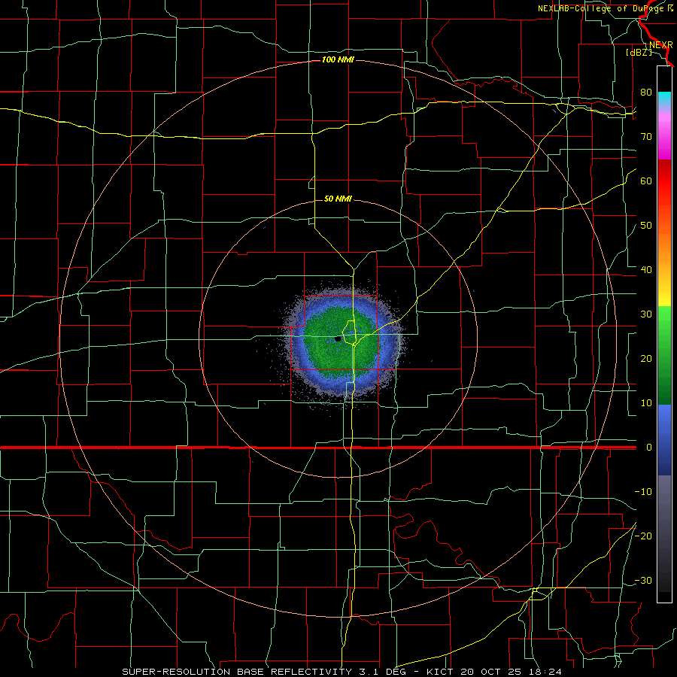Click the cyan top segment of the color bar
677x677 pixels.
click(x=664, y=98)
